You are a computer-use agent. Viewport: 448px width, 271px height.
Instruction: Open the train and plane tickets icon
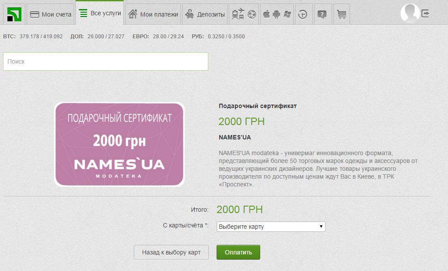pyautogui.click(x=244, y=14)
